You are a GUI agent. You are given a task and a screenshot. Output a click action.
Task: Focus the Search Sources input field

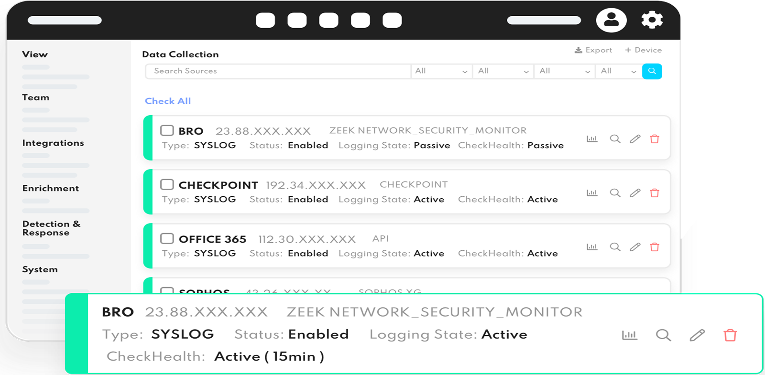[x=277, y=71]
